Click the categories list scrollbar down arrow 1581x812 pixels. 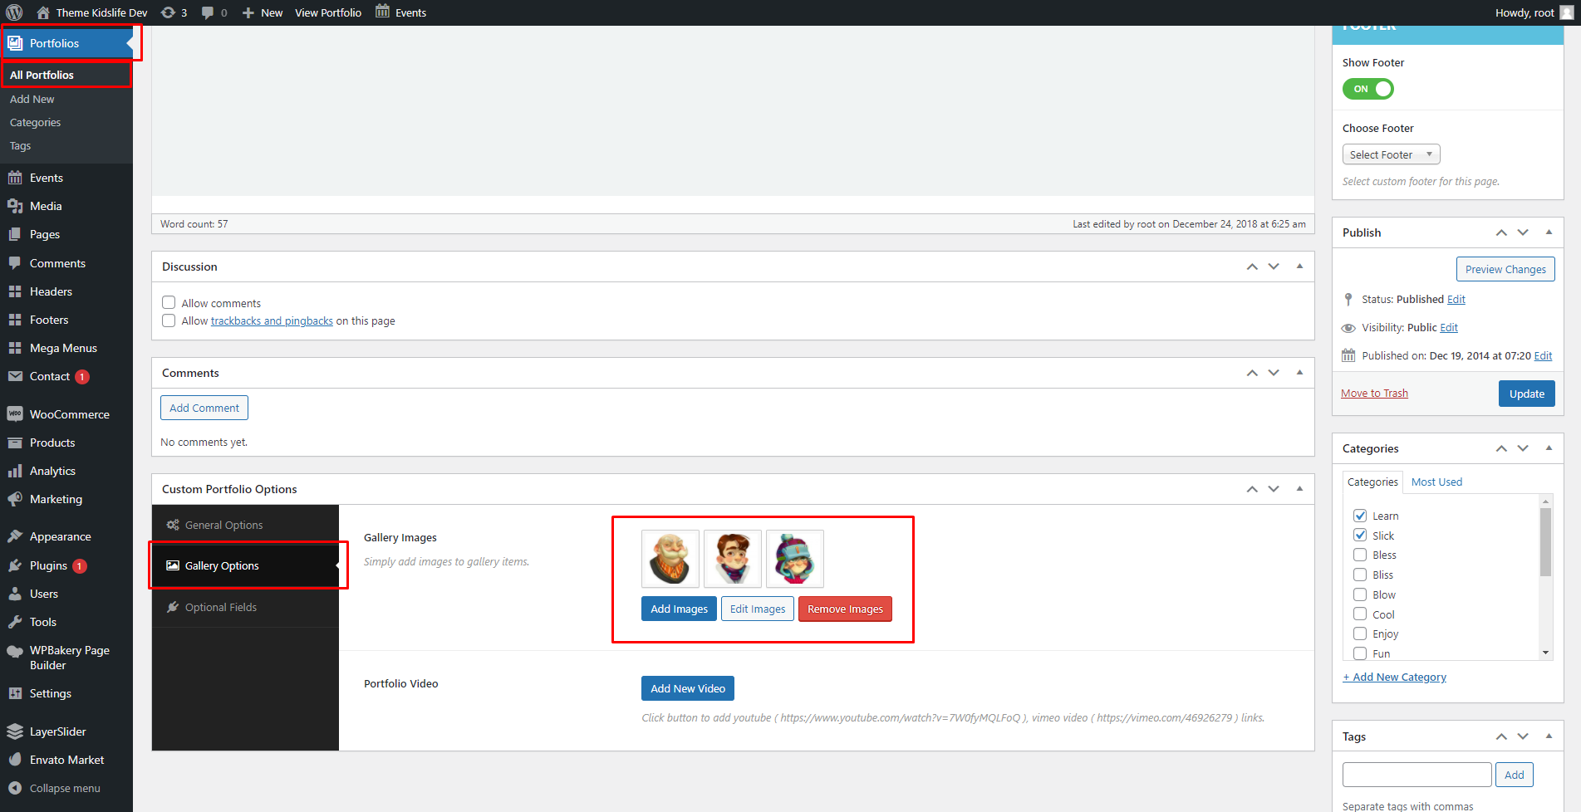pos(1546,653)
